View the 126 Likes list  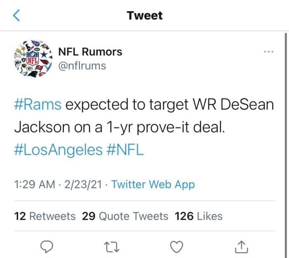point(199,216)
